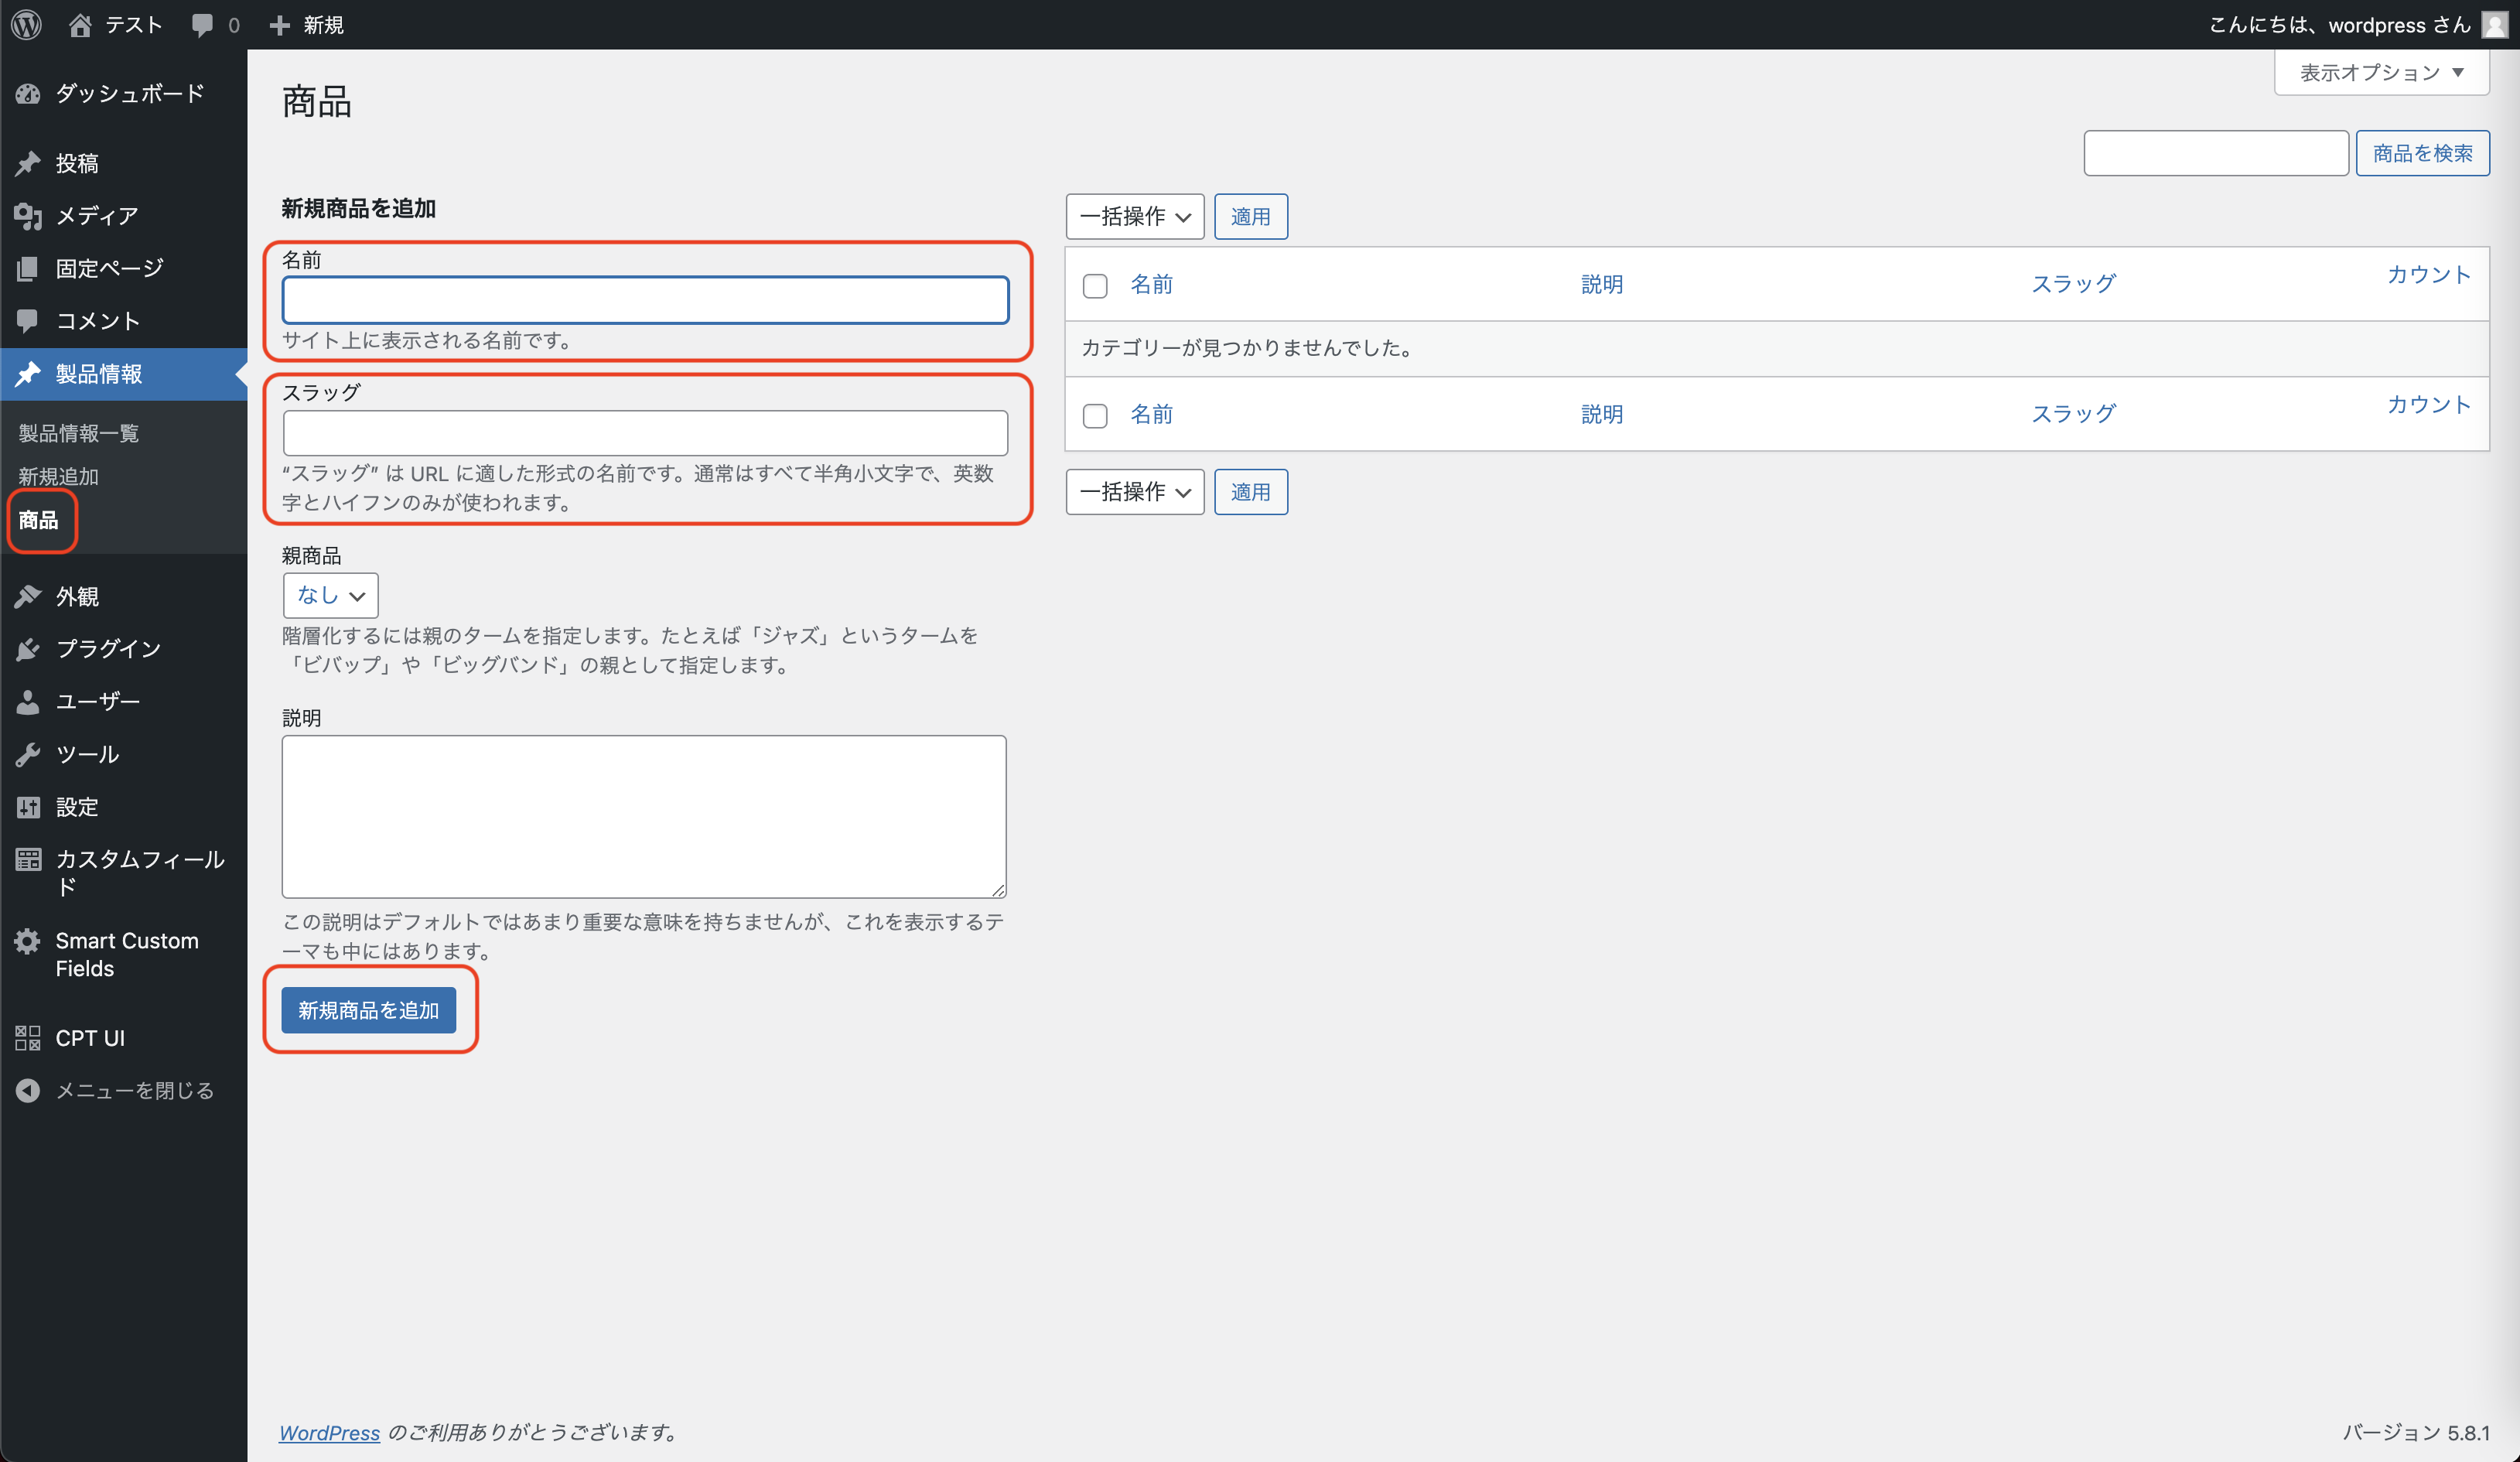Open Smart Custom Fields menu item
The width and height of the screenshot is (2520, 1462).
click(124, 955)
